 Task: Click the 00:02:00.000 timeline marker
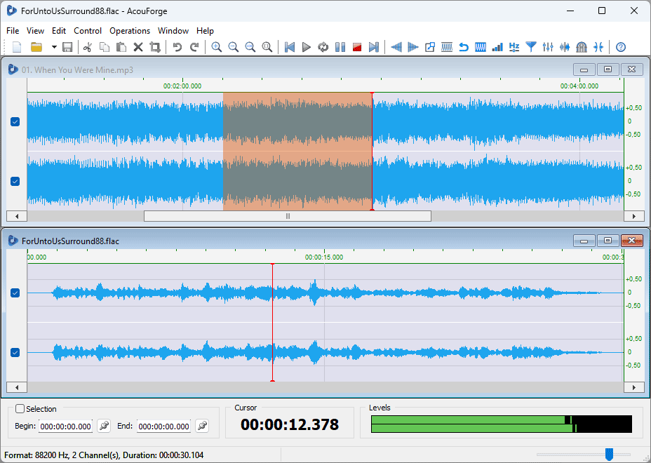[182, 86]
